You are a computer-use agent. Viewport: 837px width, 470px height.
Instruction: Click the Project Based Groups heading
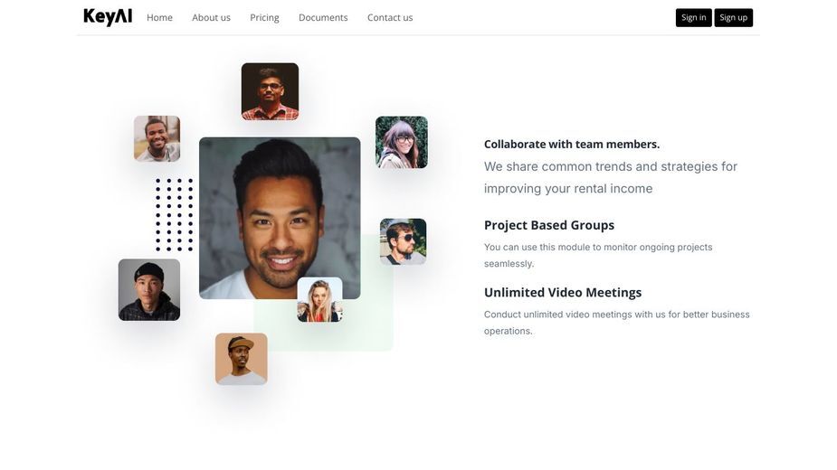click(x=549, y=225)
